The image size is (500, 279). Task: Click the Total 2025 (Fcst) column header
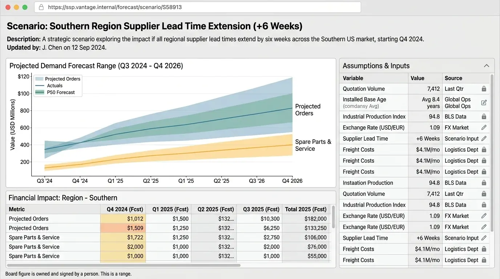pos(306,209)
